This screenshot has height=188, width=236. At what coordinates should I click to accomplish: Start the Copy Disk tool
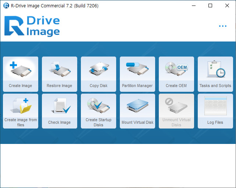(99, 74)
